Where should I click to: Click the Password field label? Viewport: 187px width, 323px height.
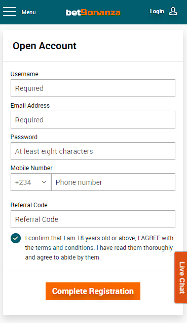point(24,137)
